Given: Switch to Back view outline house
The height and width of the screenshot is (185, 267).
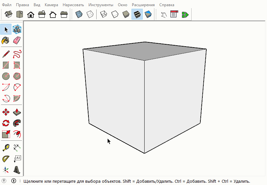Looking at the screenshot, I should [x=53, y=15].
